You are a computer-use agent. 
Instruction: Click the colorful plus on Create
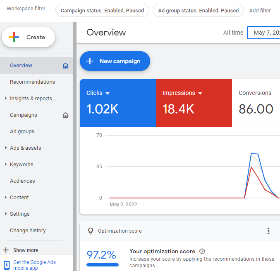pos(14,37)
